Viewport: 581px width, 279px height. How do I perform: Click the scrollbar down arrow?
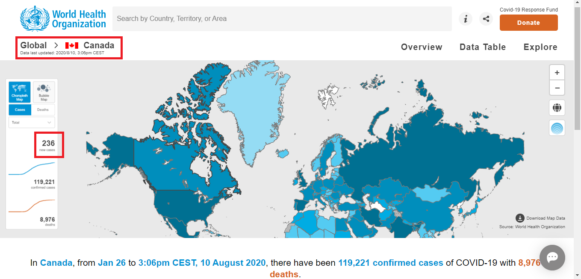[577, 275]
